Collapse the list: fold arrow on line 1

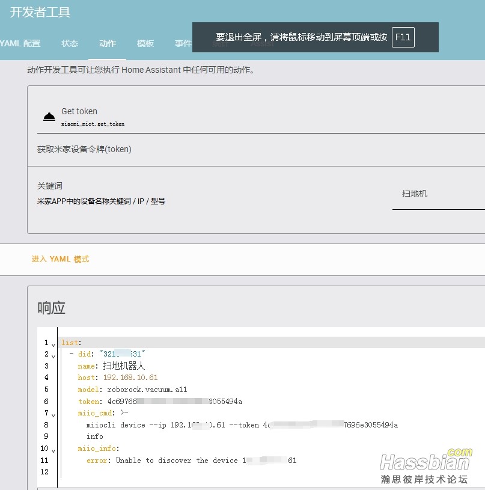click(53, 345)
